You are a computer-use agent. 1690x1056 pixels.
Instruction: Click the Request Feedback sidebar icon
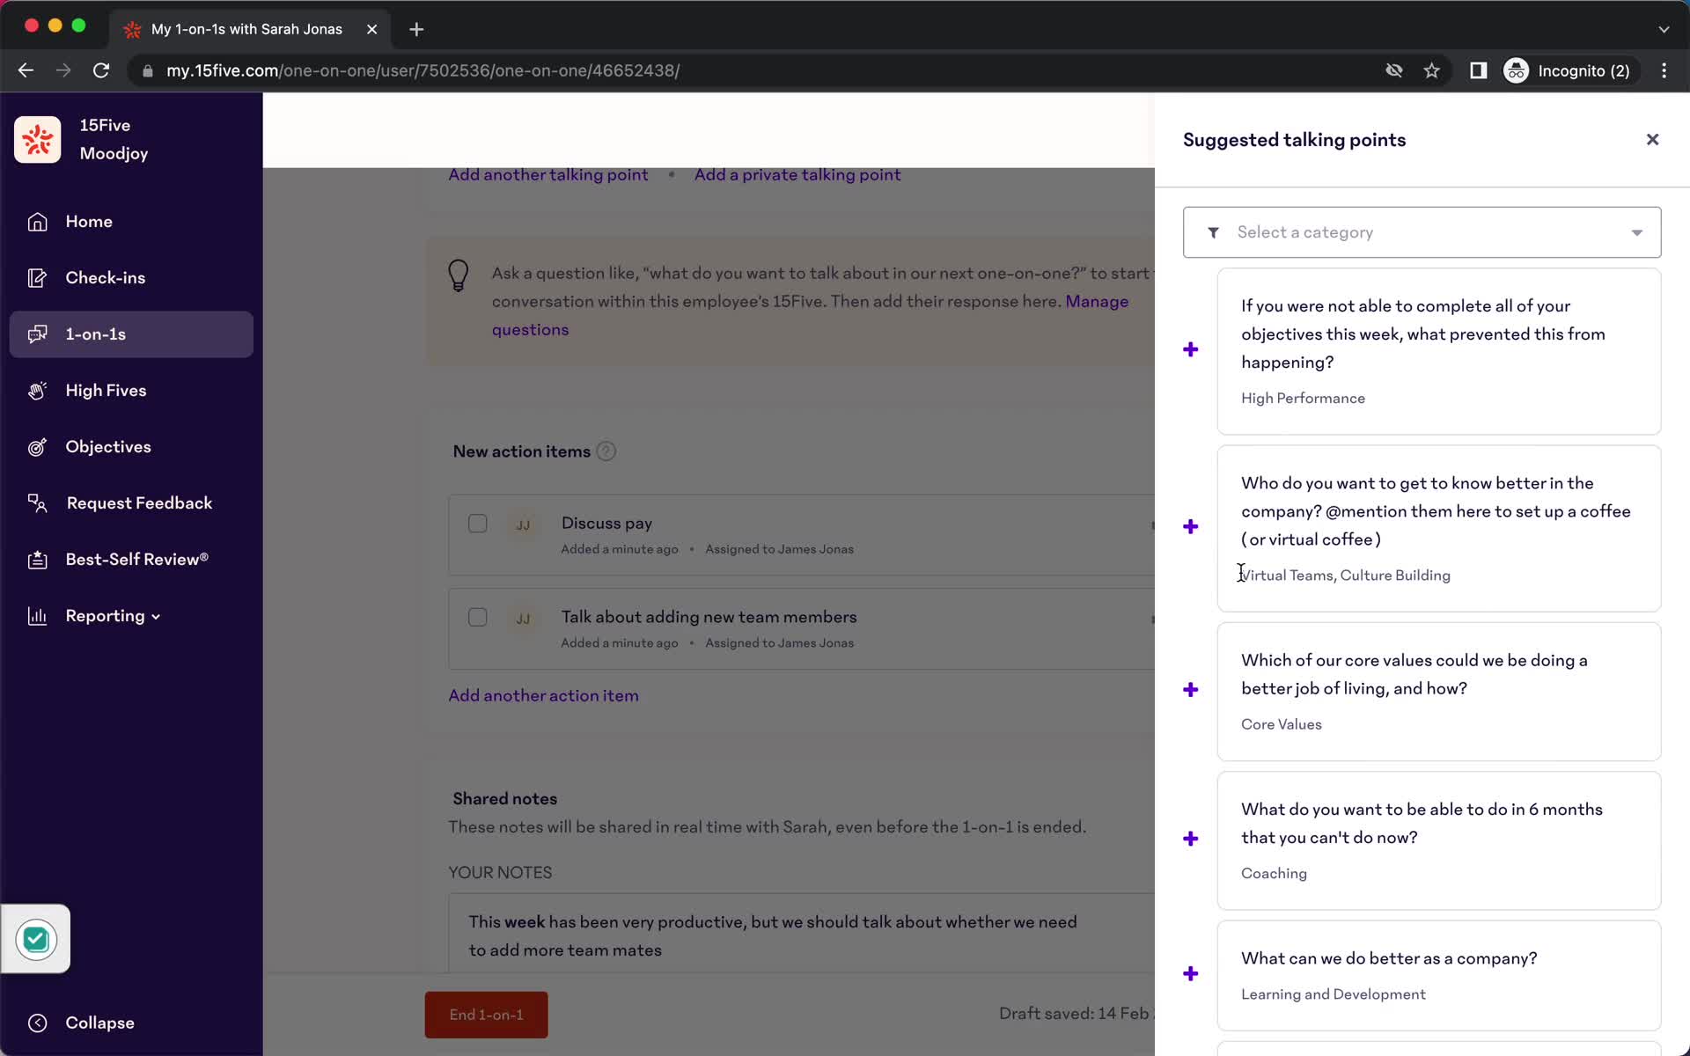click(38, 502)
